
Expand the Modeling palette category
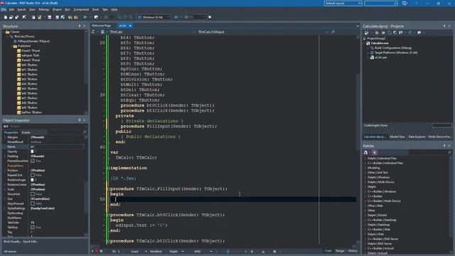pyautogui.click(x=365, y=168)
